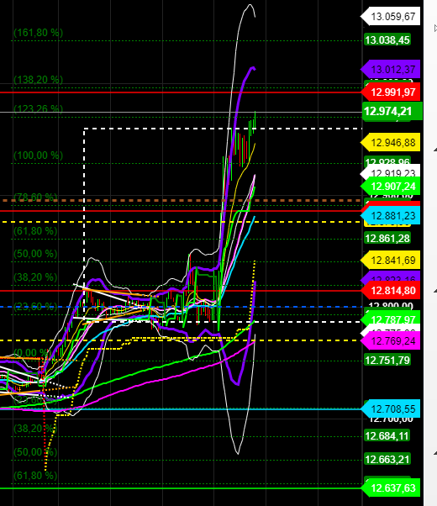Select the white 12.919,23 price marker
Screen dimensions: 437x506
click(390, 172)
